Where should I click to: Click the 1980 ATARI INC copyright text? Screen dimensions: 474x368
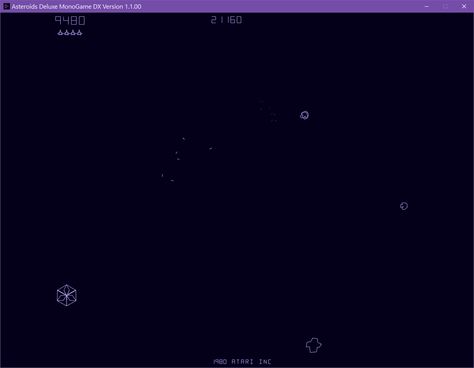point(242,361)
